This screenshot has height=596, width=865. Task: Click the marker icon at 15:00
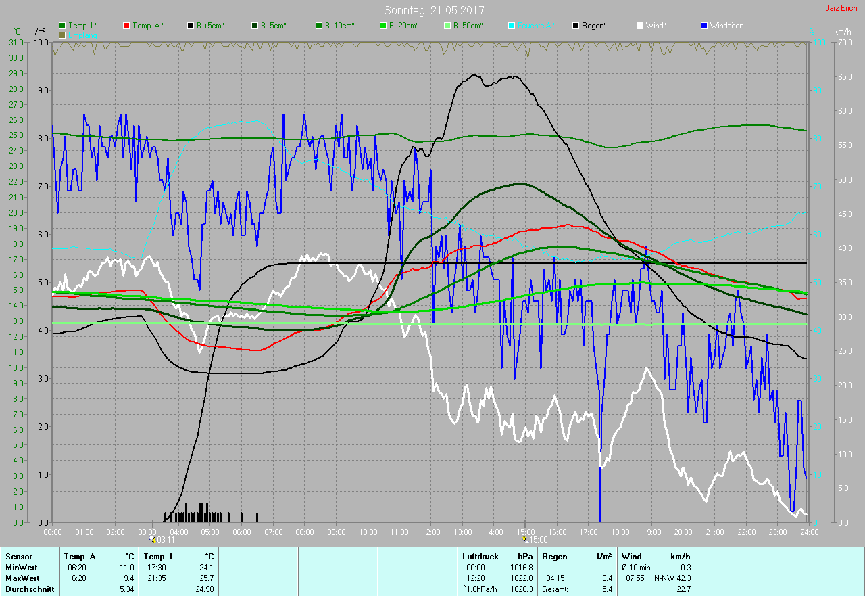[x=525, y=539]
